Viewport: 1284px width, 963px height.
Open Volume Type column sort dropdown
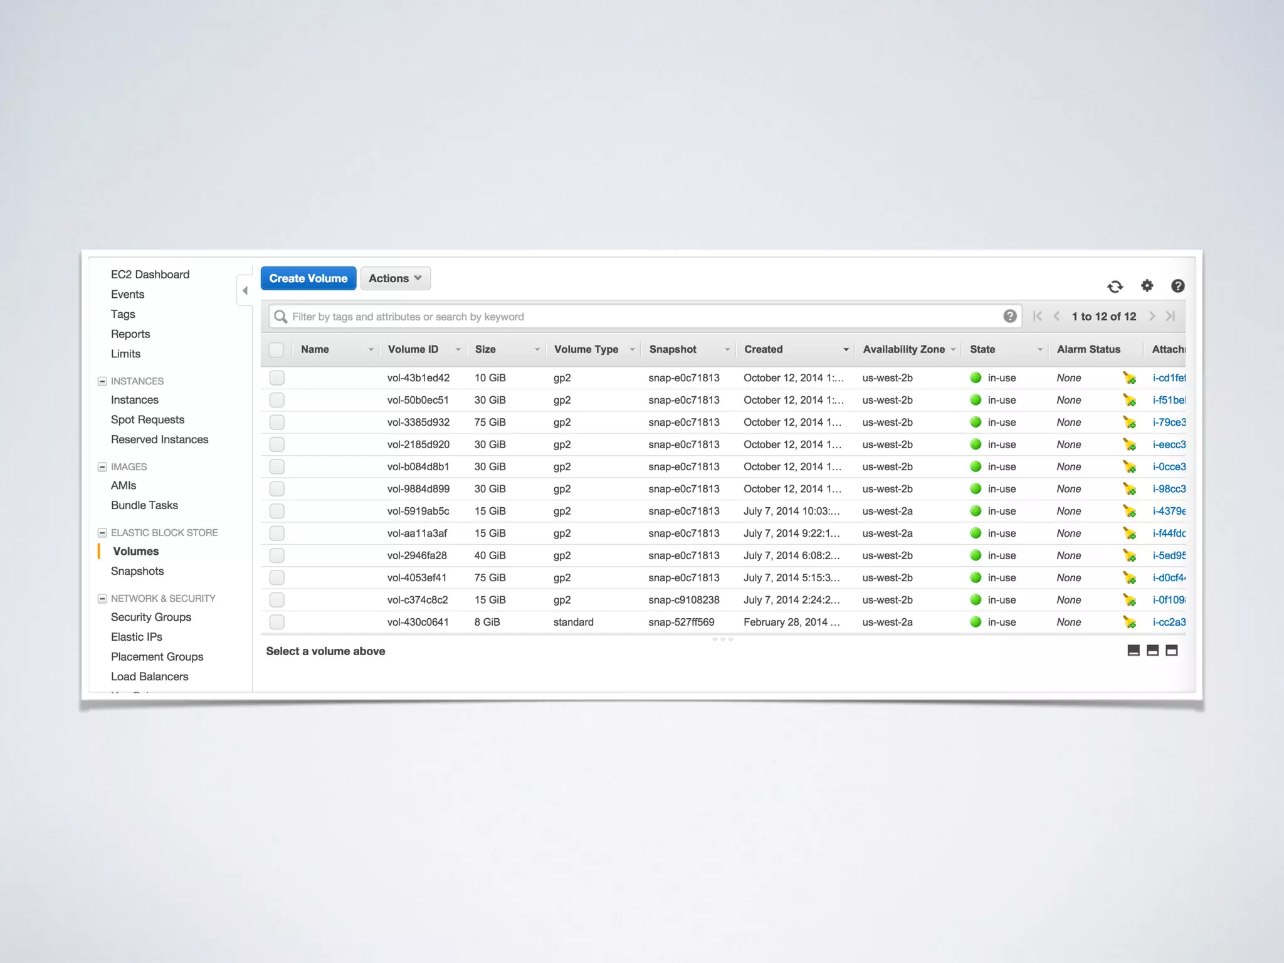tap(632, 350)
